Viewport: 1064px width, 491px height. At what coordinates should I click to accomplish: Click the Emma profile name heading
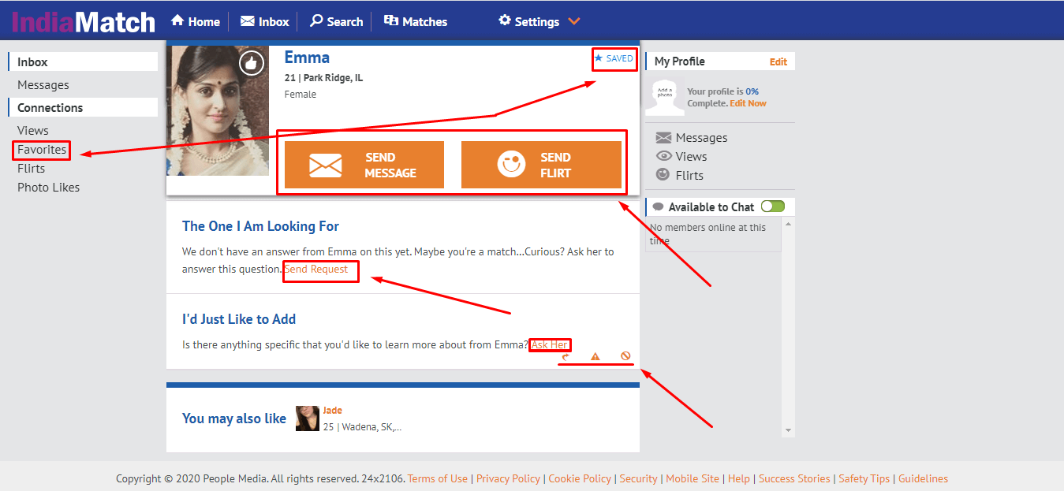[307, 58]
